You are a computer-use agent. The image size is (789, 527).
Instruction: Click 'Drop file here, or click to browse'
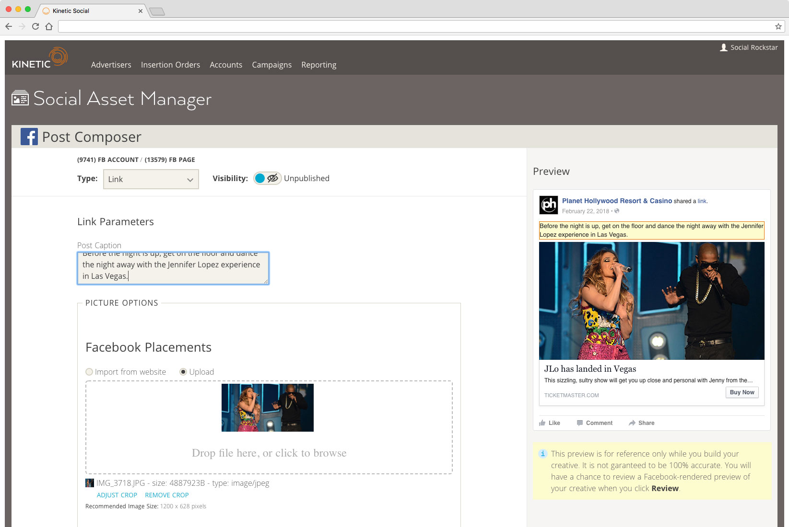[269, 453]
